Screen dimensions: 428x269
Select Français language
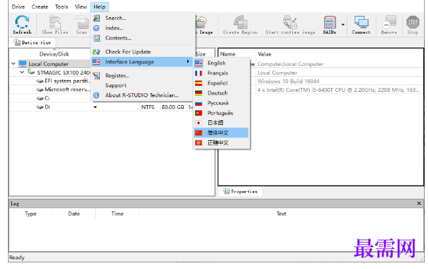tap(222, 73)
